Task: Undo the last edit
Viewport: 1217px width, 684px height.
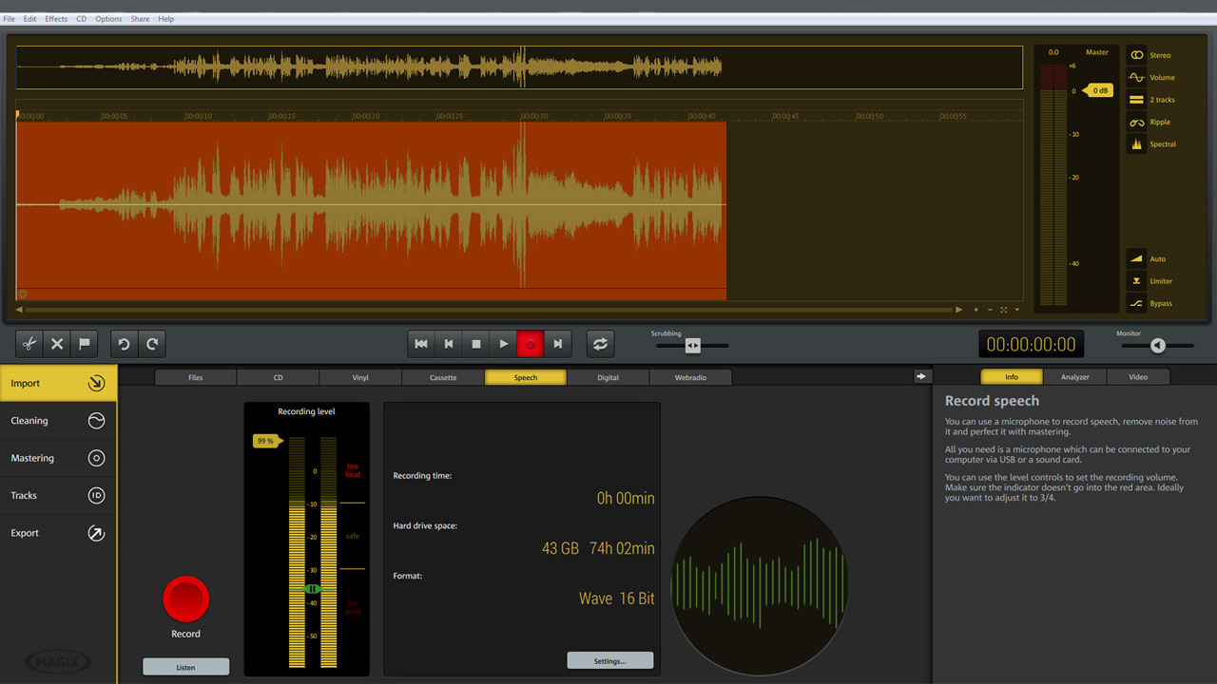Action: (124, 343)
